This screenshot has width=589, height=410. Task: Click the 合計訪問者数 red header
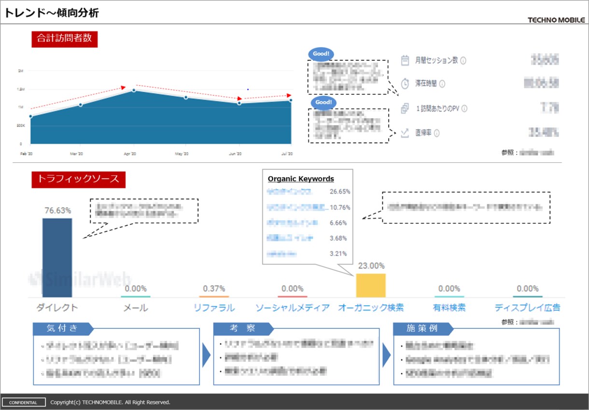[x=65, y=39]
